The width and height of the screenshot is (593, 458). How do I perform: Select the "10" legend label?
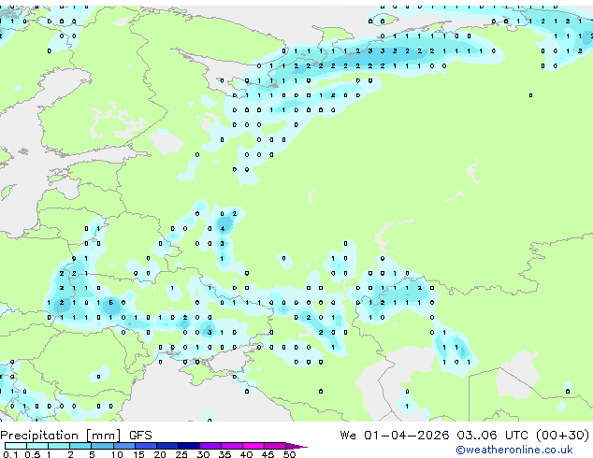117,454
